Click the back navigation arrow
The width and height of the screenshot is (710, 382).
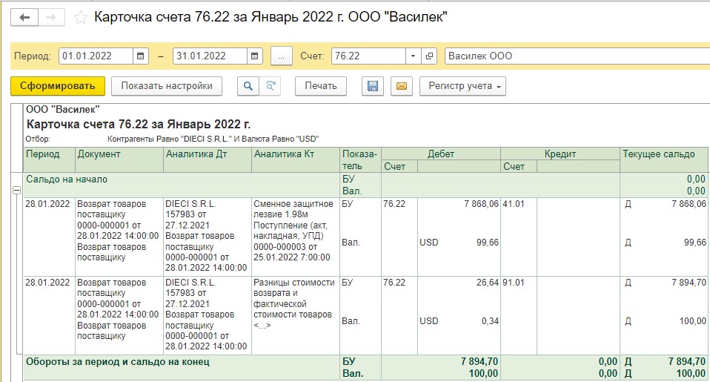click(24, 17)
